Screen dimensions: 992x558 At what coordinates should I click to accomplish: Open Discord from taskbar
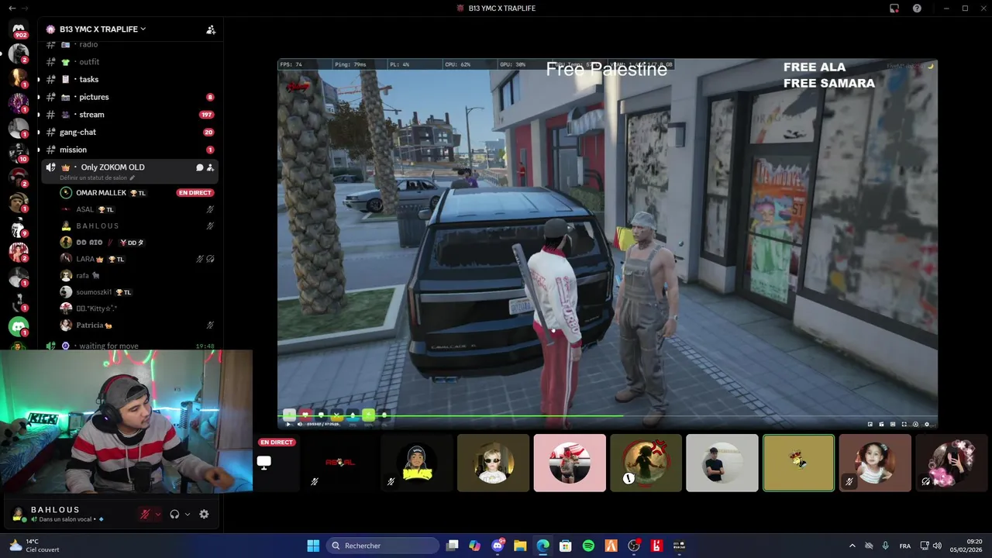point(498,546)
